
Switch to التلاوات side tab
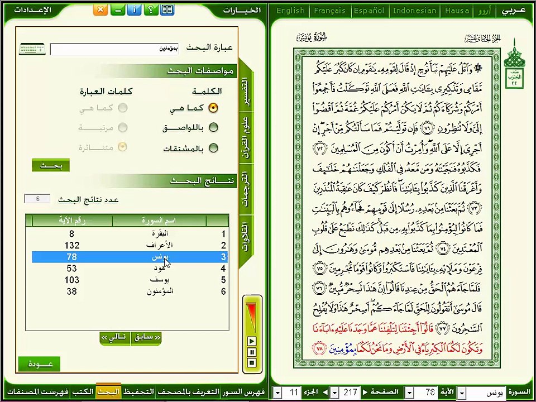click(245, 237)
